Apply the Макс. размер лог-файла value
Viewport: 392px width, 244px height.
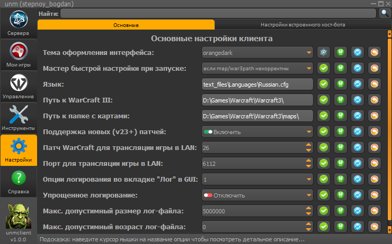point(324,211)
